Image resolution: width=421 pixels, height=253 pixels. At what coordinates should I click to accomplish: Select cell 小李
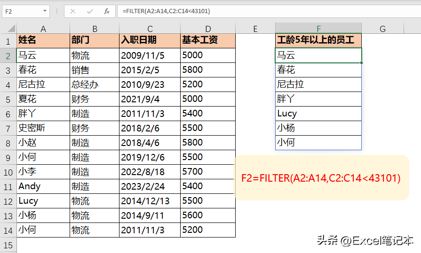pyautogui.click(x=43, y=171)
